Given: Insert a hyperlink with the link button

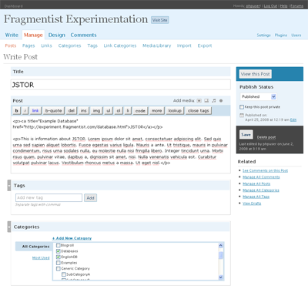Looking at the screenshot, I should tap(35, 111).
